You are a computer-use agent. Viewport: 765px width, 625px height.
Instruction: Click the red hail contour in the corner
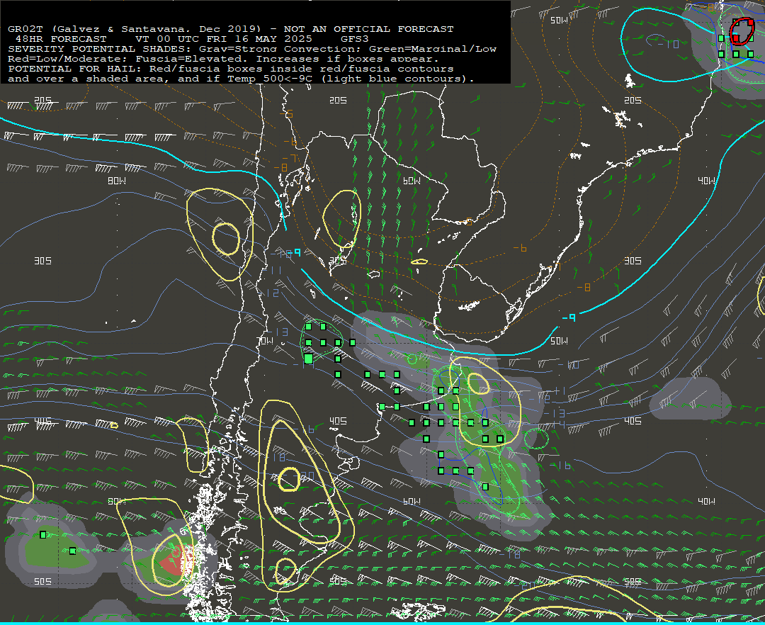coord(742,30)
